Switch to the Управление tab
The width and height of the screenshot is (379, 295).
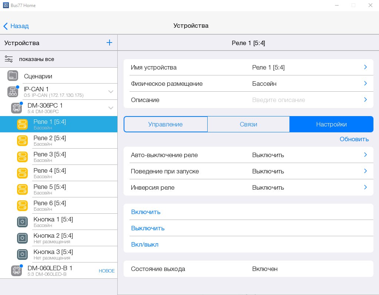[x=165, y=124]
